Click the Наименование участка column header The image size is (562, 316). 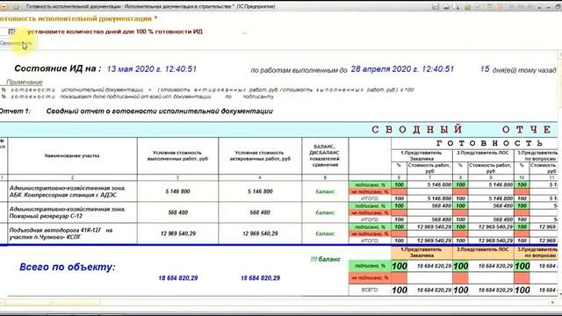72,156
